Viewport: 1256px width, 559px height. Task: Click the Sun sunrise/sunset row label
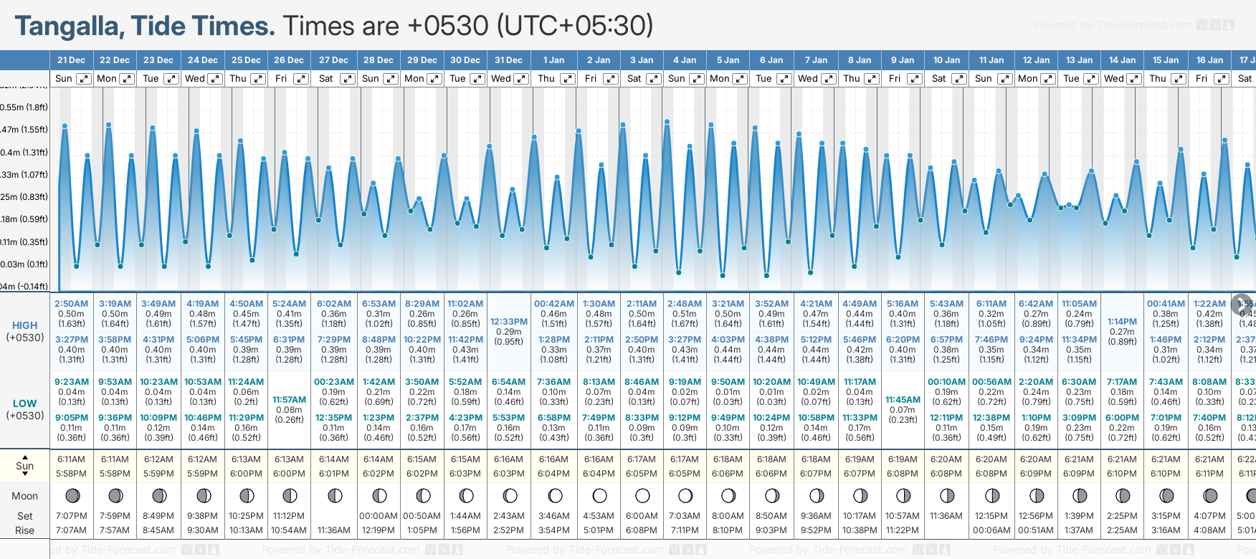click(x=25, y=466)
